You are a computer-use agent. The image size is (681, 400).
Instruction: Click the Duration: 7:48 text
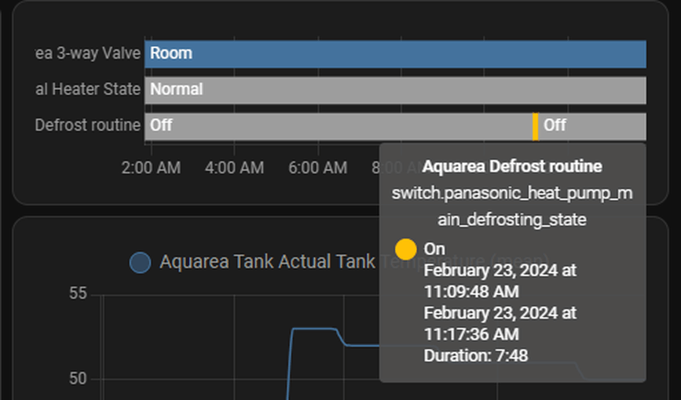[476, 356]
